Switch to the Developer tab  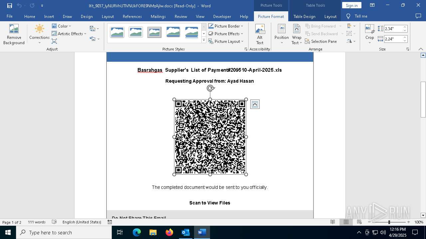(222, 16)
